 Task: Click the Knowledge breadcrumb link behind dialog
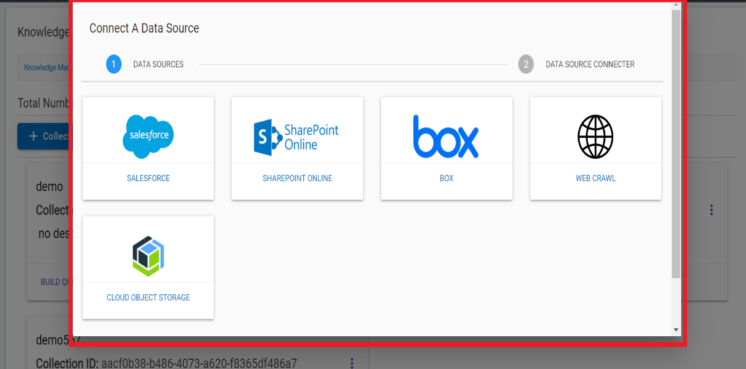coord(48,67)
